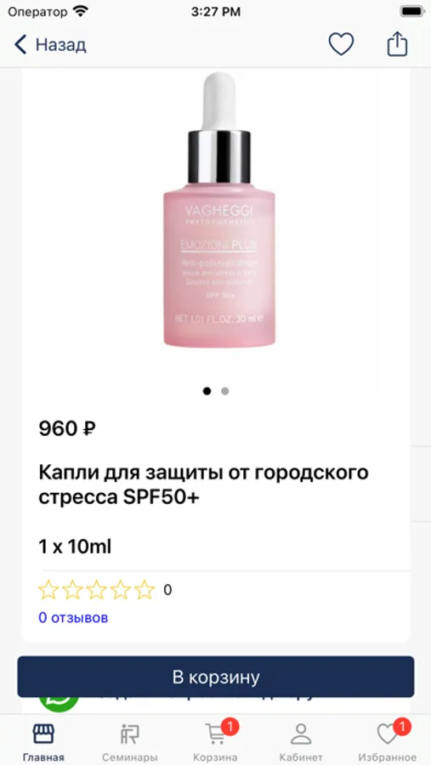Add product with В корзину button
Screen dimensions: 431x765
[x=216, y=677]
